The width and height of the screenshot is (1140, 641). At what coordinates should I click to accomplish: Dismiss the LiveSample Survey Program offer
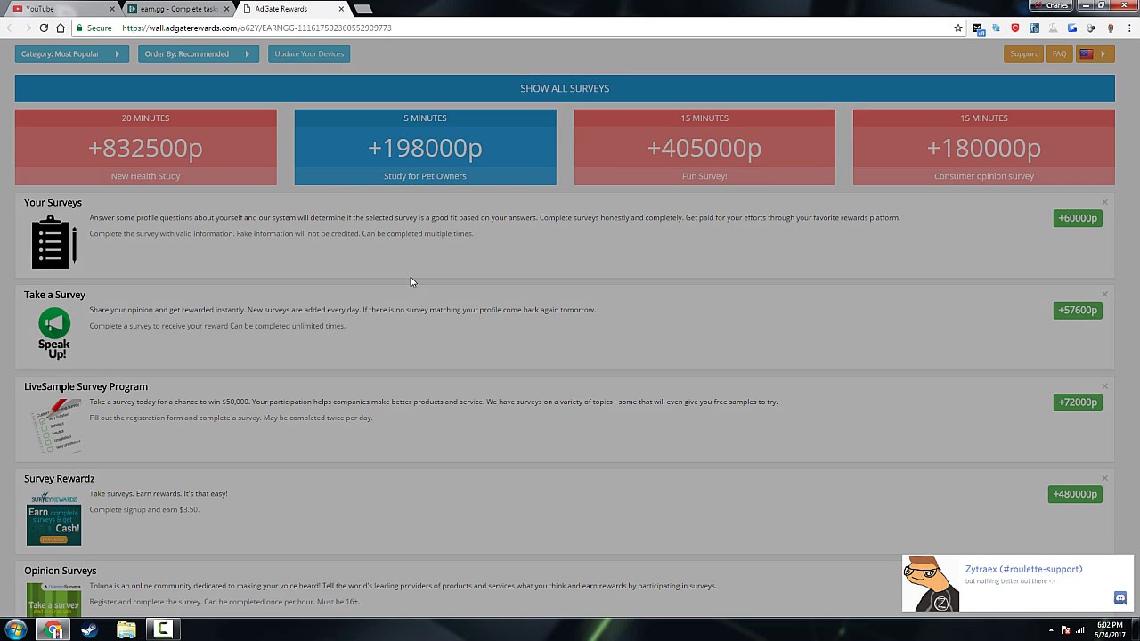click(1104, 386)
